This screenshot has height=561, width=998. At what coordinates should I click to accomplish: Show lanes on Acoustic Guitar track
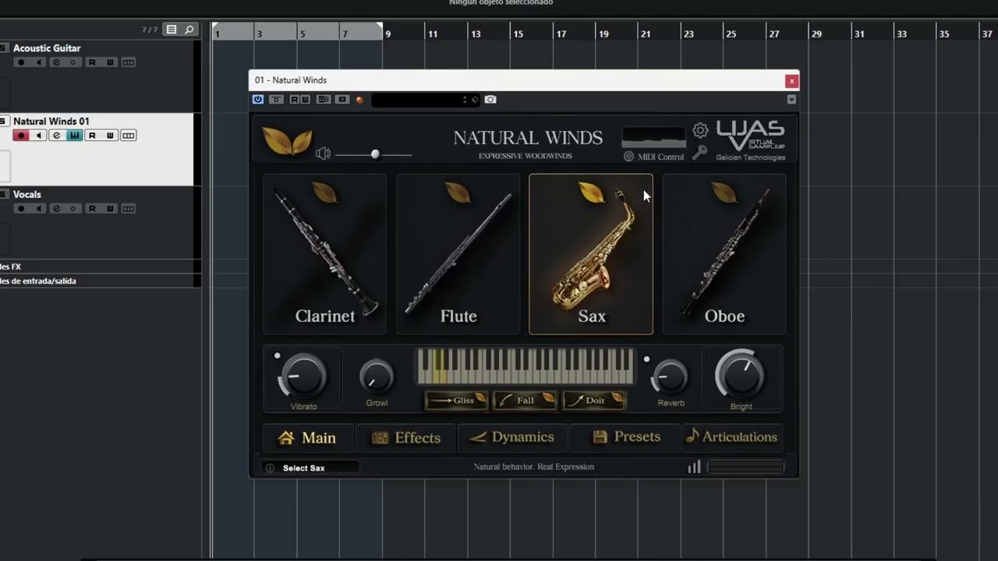pos(129,62)
